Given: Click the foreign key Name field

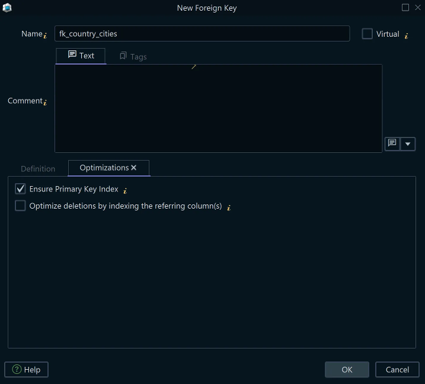Looking at the screenshot, I should coord(202,34).
